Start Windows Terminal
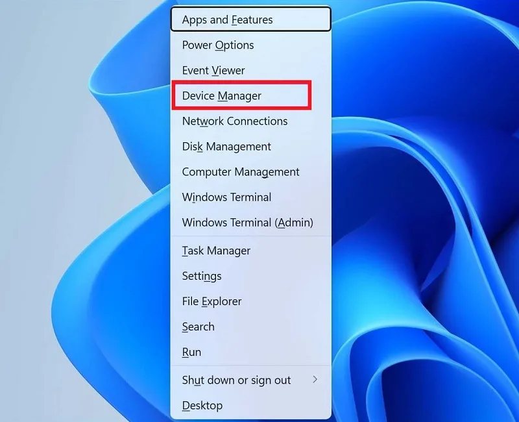519x422 pixels. click(250, 197)
